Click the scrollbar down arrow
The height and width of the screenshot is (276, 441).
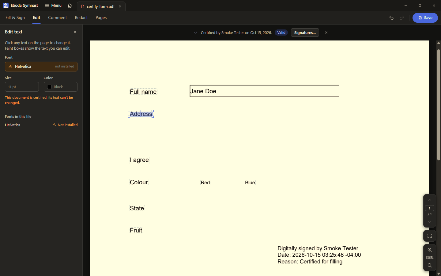439,274
